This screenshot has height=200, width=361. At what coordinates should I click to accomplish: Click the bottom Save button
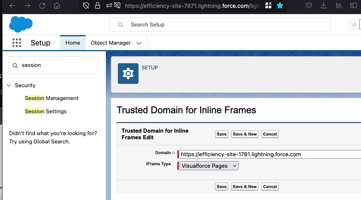pos(222,187)
